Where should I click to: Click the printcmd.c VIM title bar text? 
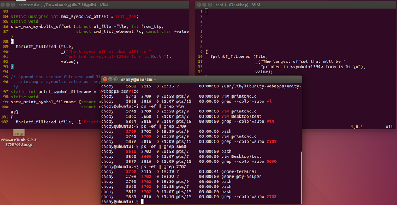coord(62,5)
